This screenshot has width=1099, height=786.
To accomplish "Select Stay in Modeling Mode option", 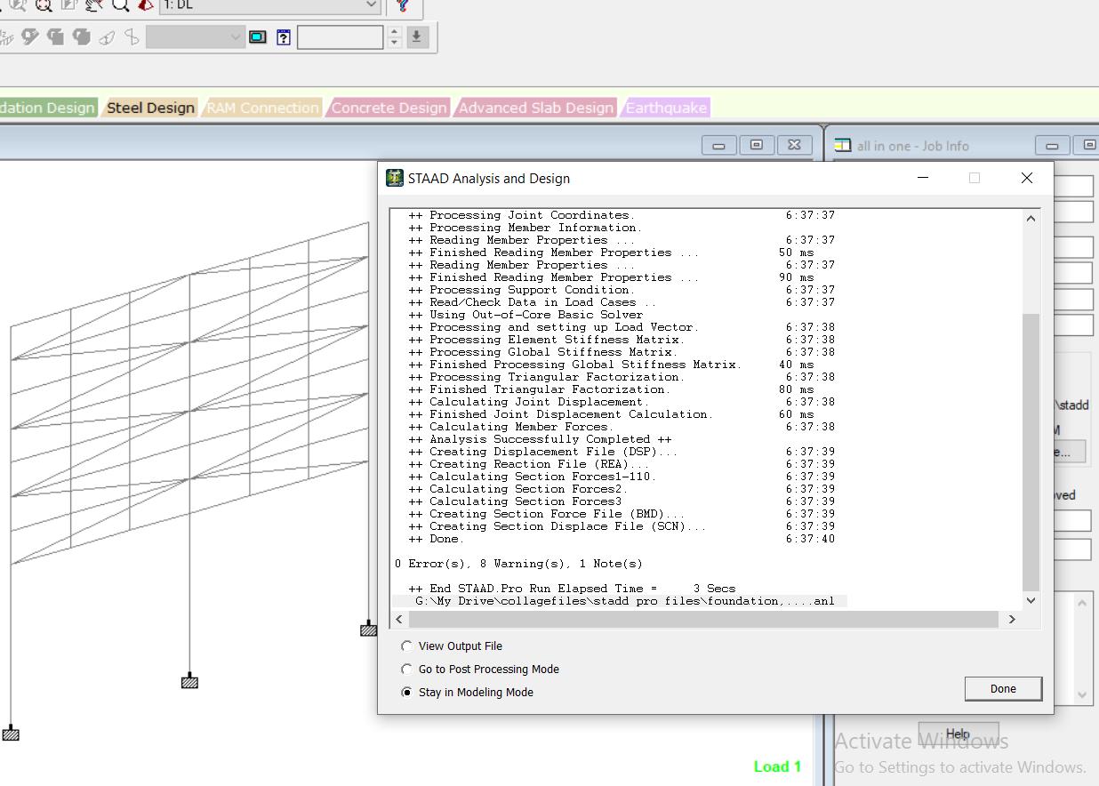I will click(468, 693).
